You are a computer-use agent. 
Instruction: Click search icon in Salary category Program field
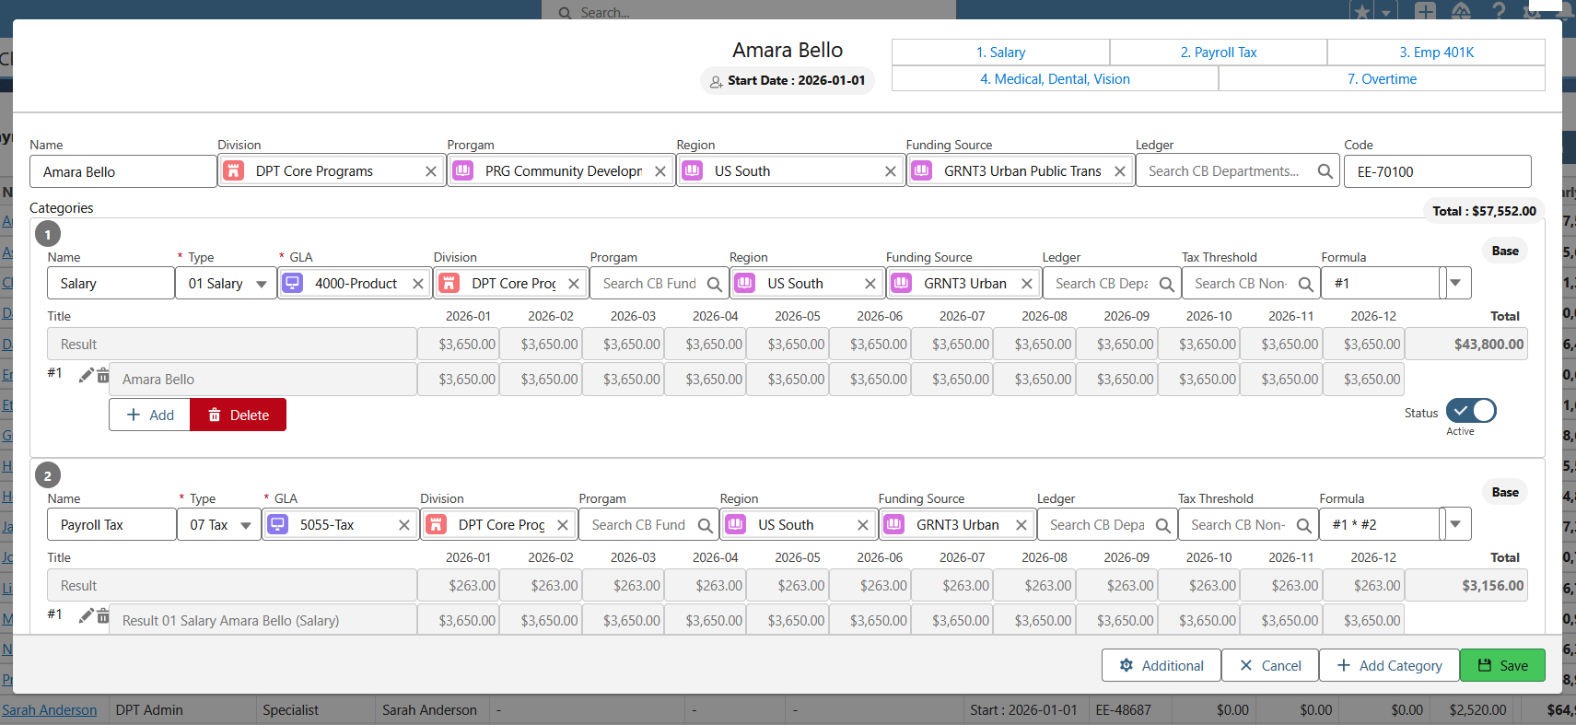pyautogui.click(x=714, y=285)
